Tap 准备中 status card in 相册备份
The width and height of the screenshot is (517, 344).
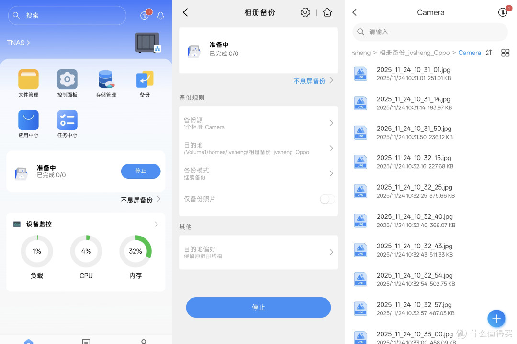[x=258, y=50]
